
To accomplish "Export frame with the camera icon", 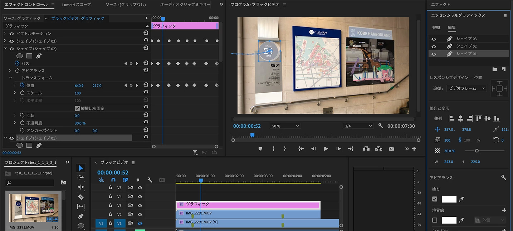I will 391,149.
